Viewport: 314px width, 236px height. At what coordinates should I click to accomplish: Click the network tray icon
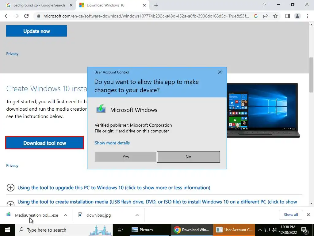(267, 230)
